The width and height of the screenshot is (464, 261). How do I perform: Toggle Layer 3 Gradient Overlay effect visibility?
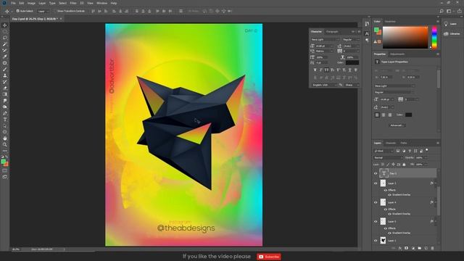click(389, 195)
